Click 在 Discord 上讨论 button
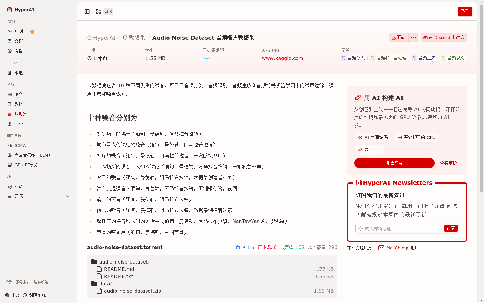Screen dimensions: 484x303 pos(444,38)
